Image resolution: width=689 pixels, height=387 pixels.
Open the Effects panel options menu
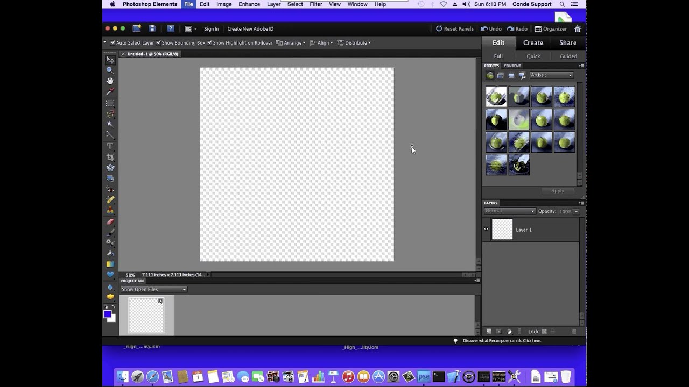pyautogui.click(x=581, y=66)
